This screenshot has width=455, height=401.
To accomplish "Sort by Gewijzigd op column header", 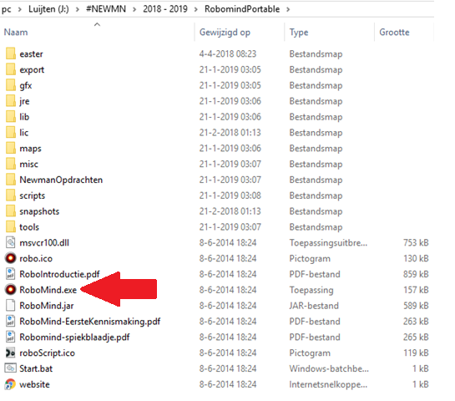I will coord(225,33).
